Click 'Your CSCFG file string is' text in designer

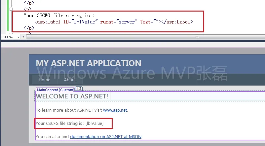tap(59, 123)
